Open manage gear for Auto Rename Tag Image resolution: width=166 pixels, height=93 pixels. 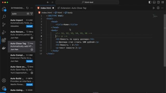(32, 38)
